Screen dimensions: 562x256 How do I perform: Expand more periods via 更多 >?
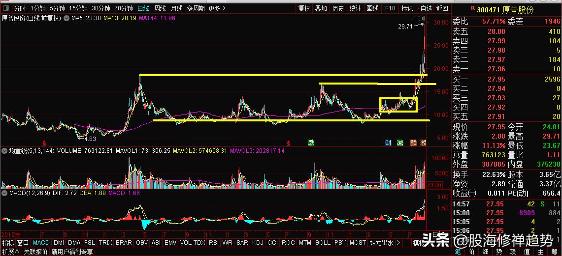point(217,8)
